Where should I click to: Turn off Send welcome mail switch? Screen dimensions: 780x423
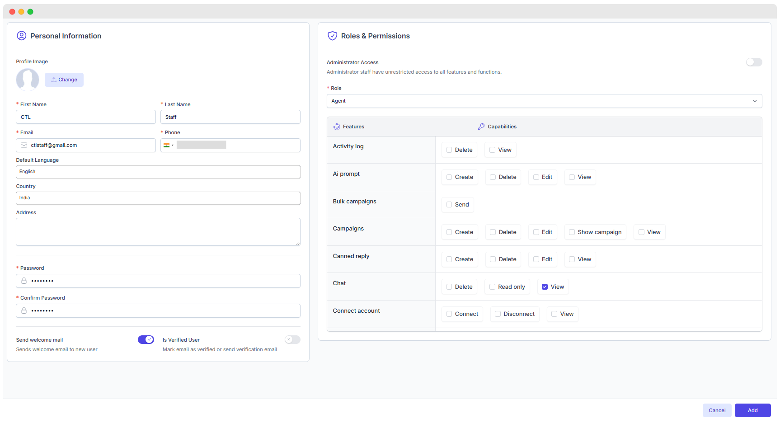click(146, 339)
